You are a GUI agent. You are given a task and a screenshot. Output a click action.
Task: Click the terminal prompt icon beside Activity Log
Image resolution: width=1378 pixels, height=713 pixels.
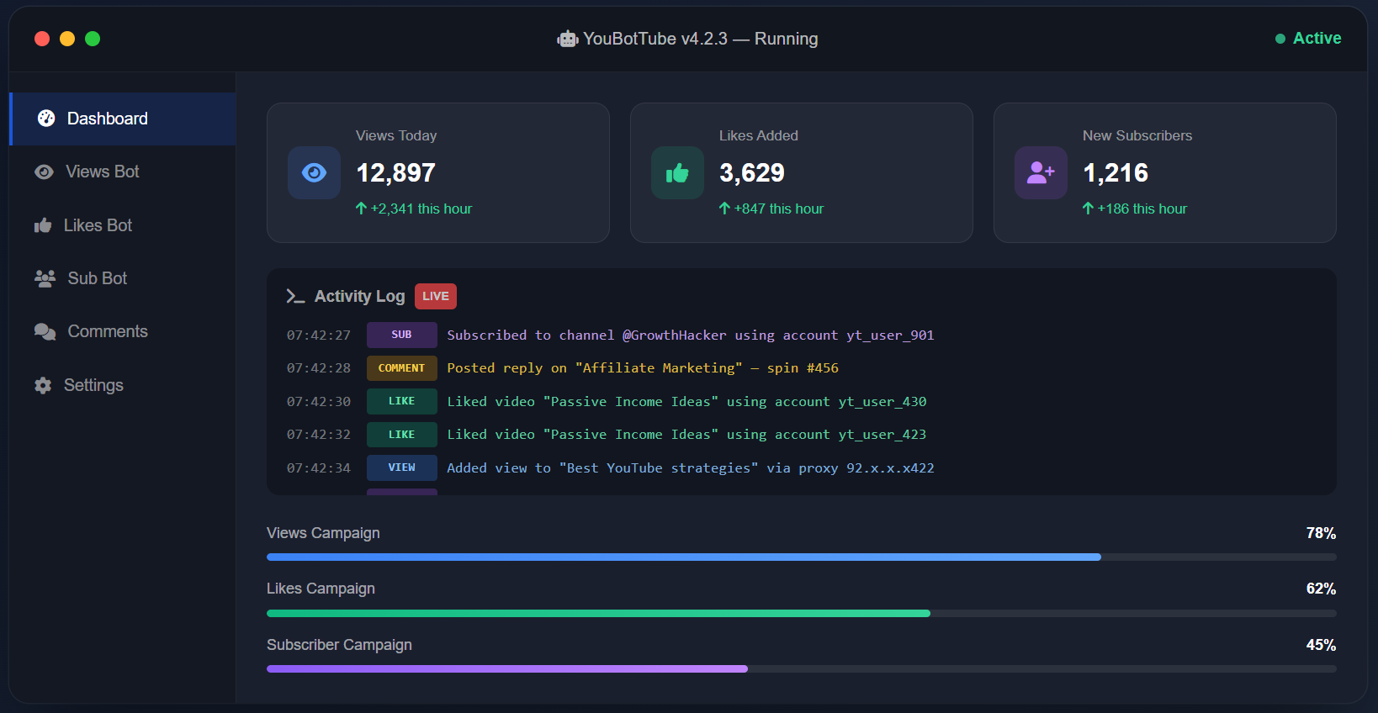295,296
